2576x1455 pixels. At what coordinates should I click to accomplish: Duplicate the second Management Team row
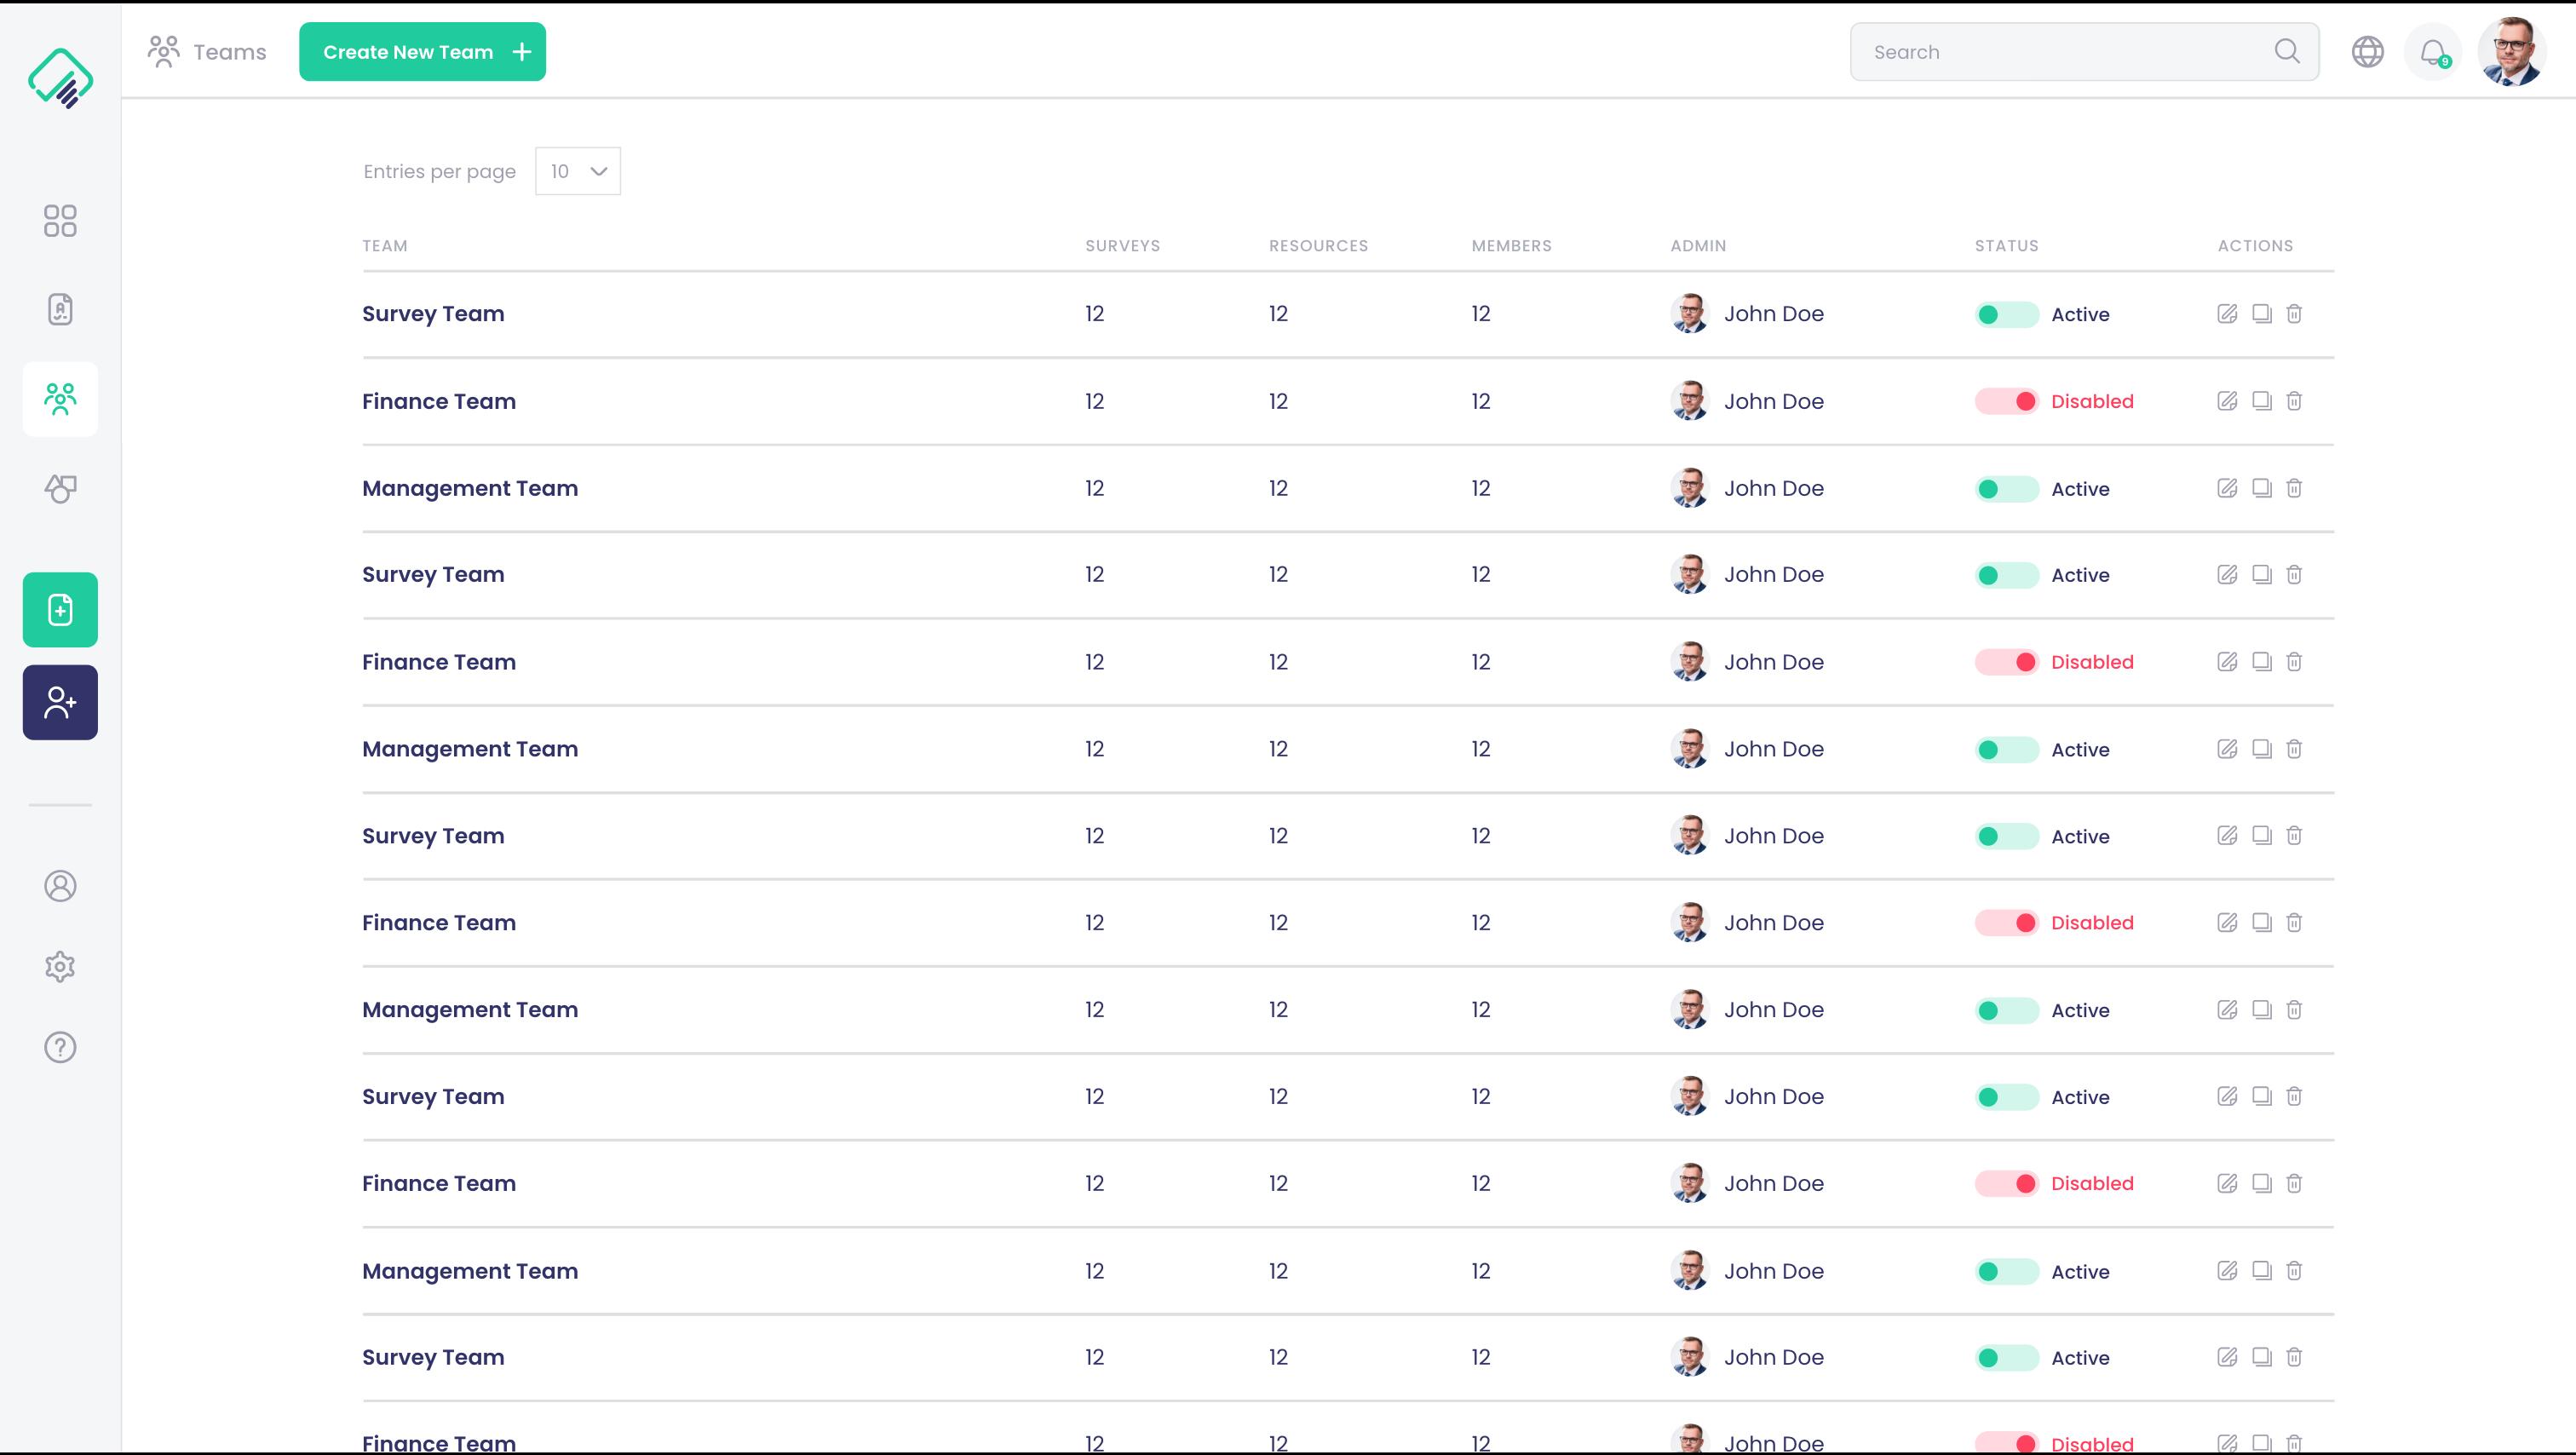click(2262, 749)
